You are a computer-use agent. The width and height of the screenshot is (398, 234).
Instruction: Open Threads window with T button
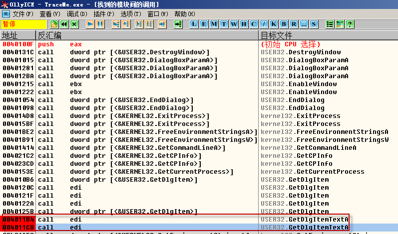click(224, 24)
